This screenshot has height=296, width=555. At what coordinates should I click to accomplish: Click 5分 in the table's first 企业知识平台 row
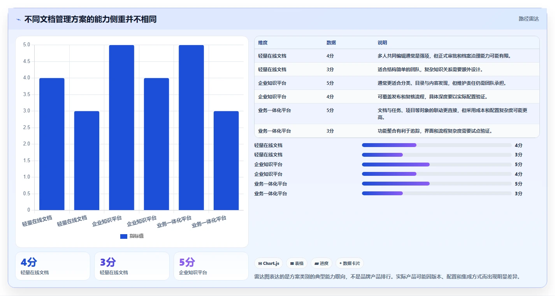click(x=330, y=83)
